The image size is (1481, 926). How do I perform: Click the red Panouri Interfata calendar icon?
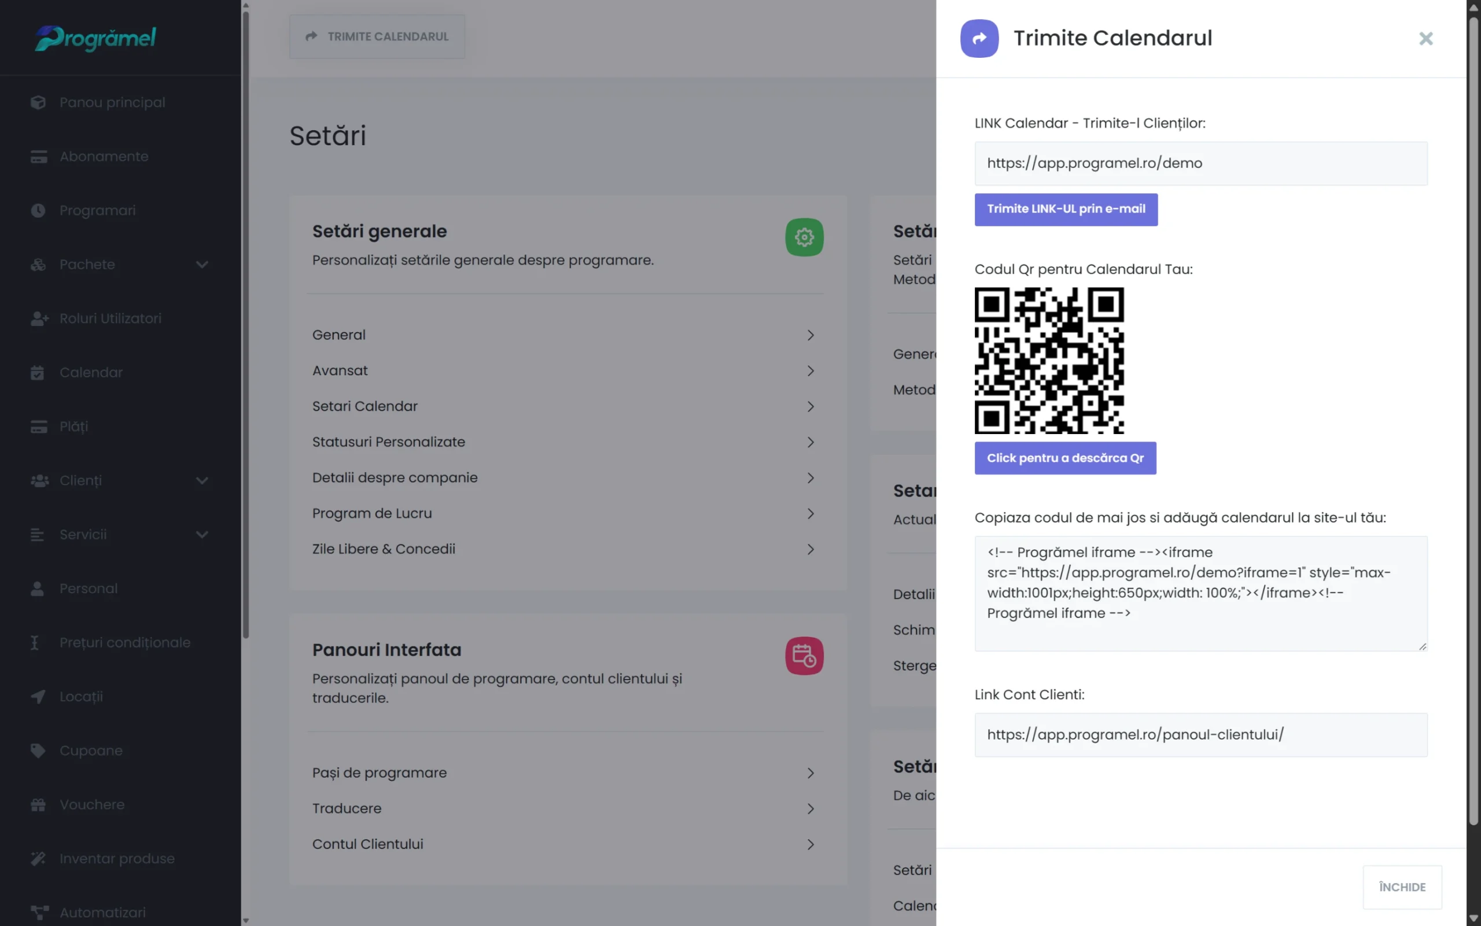click(x=804, y=656)
